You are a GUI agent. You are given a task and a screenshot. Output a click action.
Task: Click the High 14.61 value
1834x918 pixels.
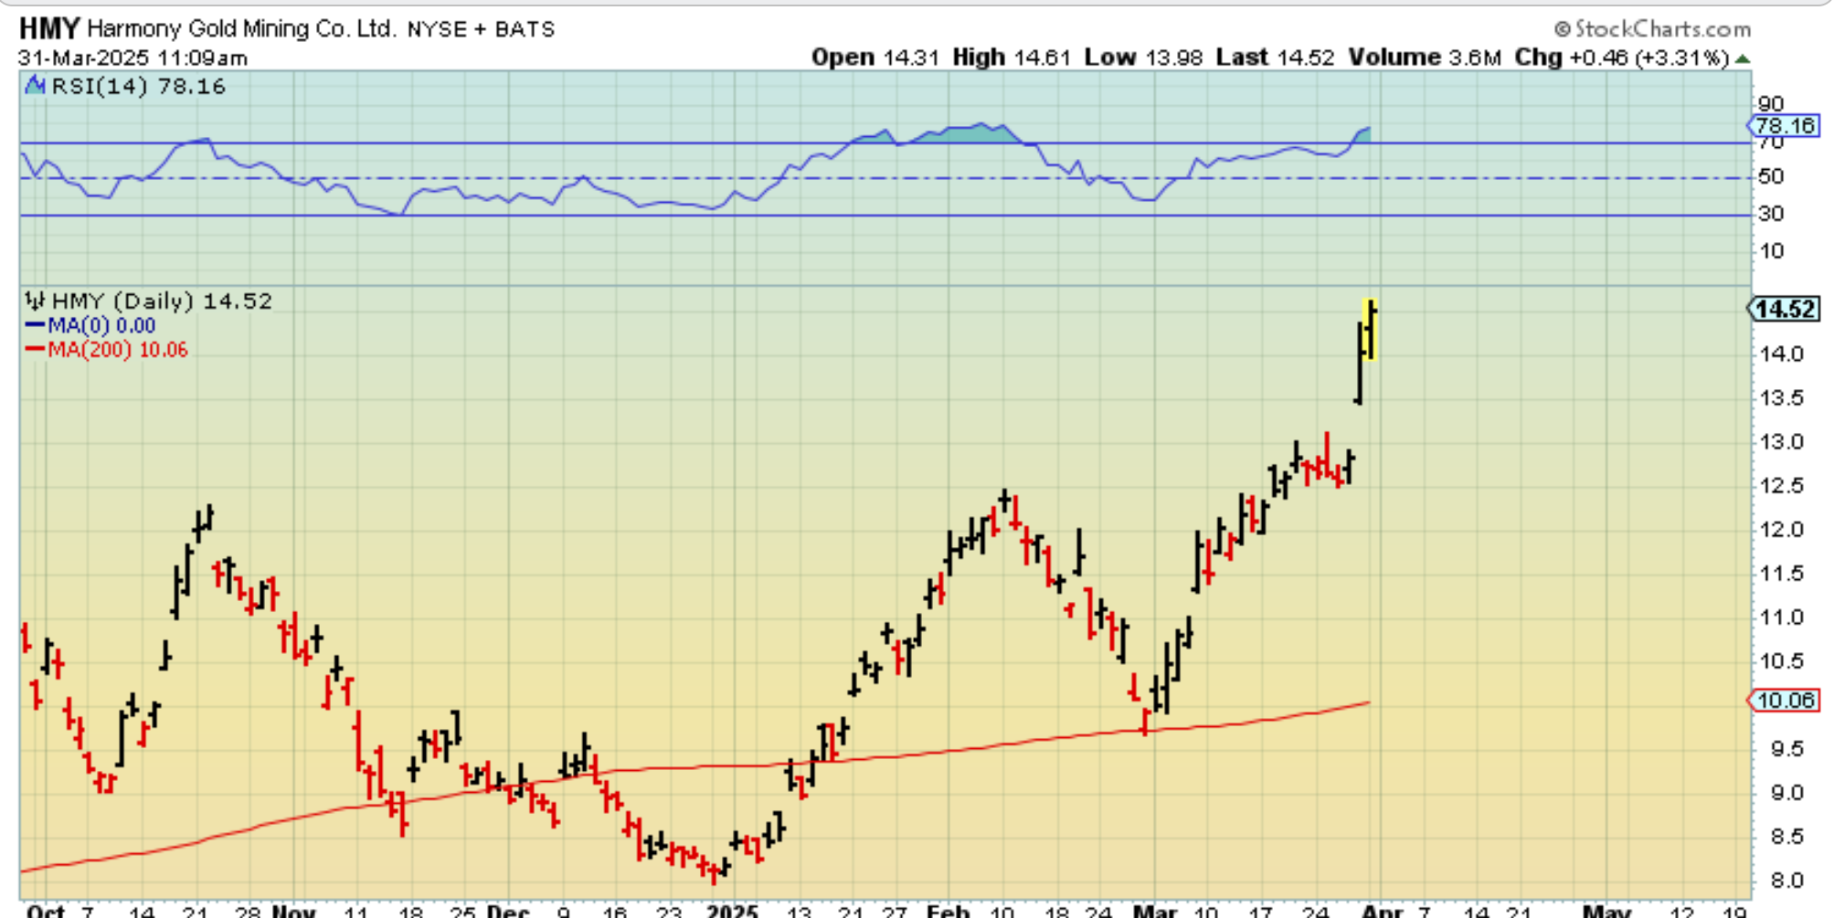tap(1012, 58)
